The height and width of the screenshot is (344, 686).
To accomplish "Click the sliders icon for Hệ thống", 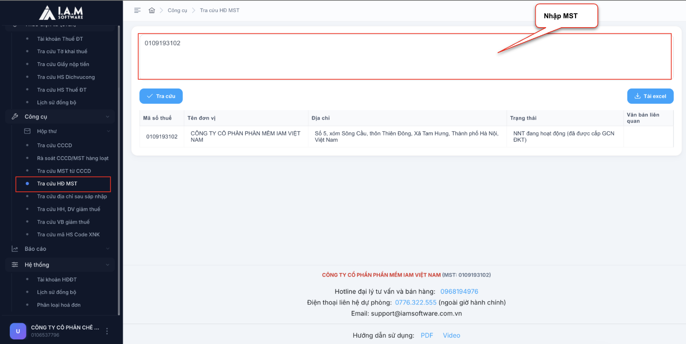I will (15, 265).
